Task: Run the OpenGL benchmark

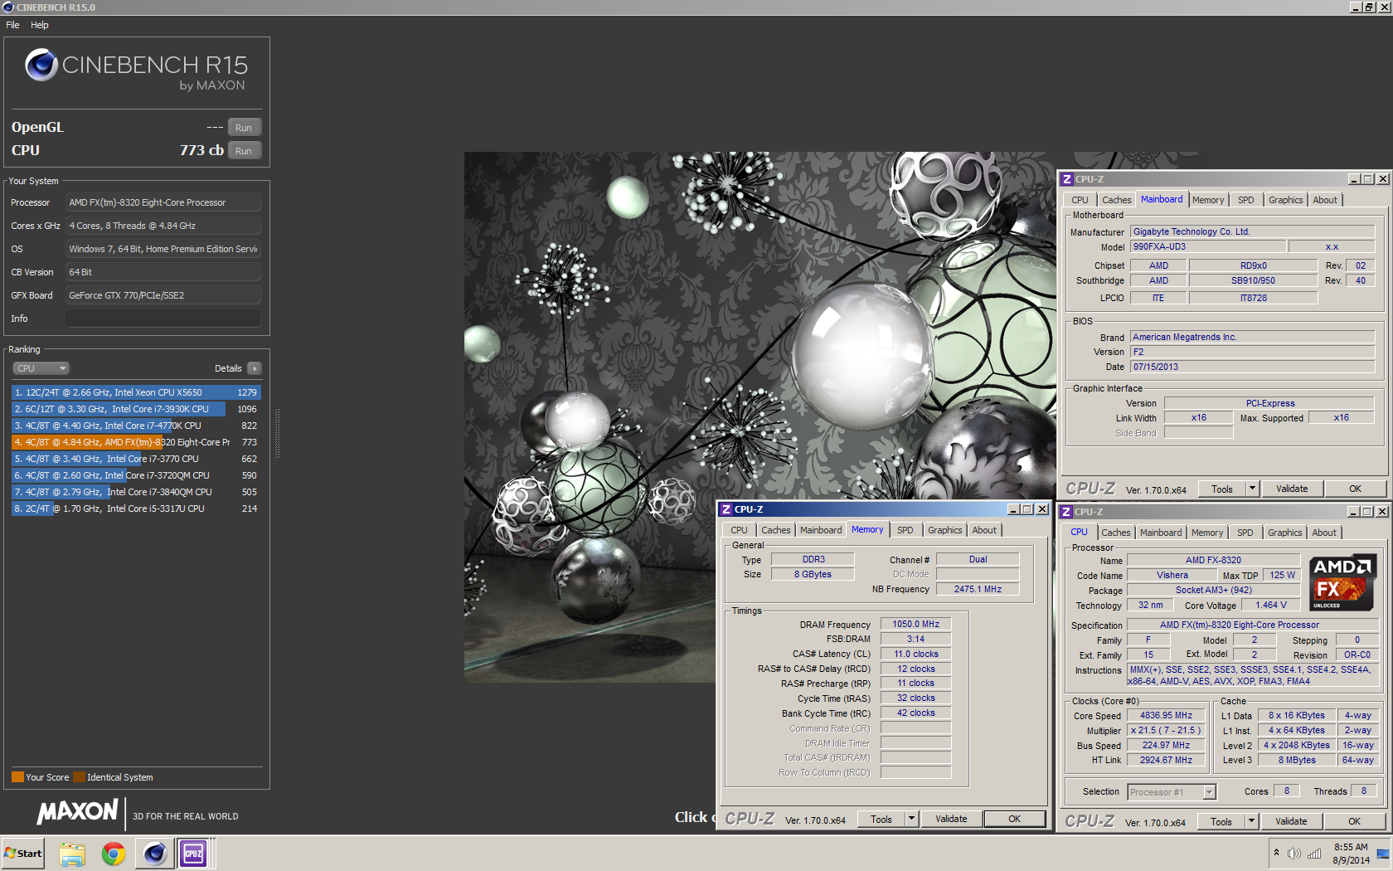Action: [244, 128]
